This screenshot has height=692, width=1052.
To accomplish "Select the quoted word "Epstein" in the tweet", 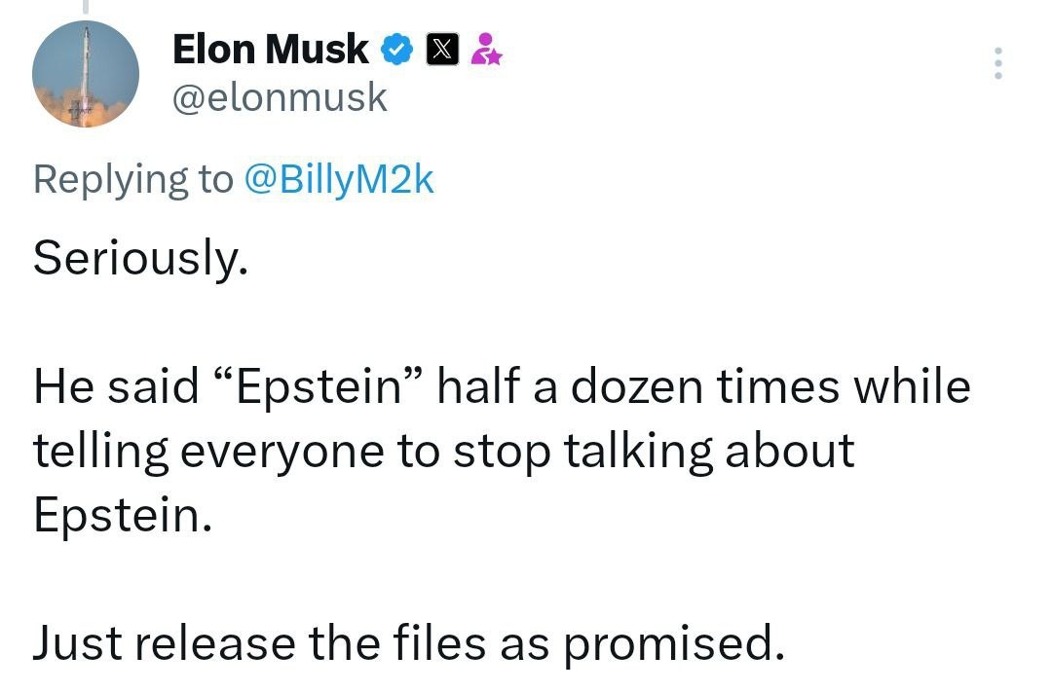I will [x=319, y=387].
